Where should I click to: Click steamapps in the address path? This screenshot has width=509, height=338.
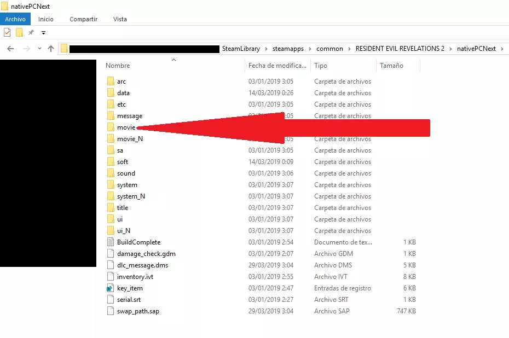click(288, 49)
